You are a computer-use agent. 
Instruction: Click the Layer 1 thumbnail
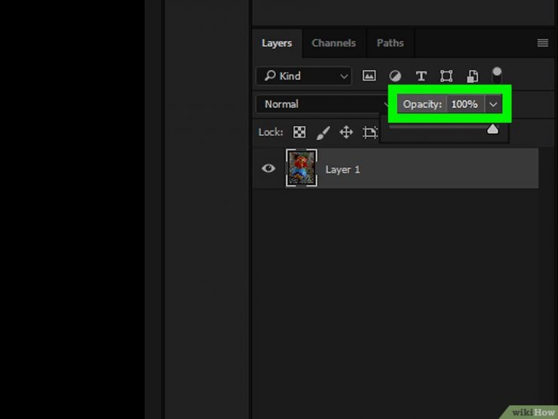click(x=302, y=168)
